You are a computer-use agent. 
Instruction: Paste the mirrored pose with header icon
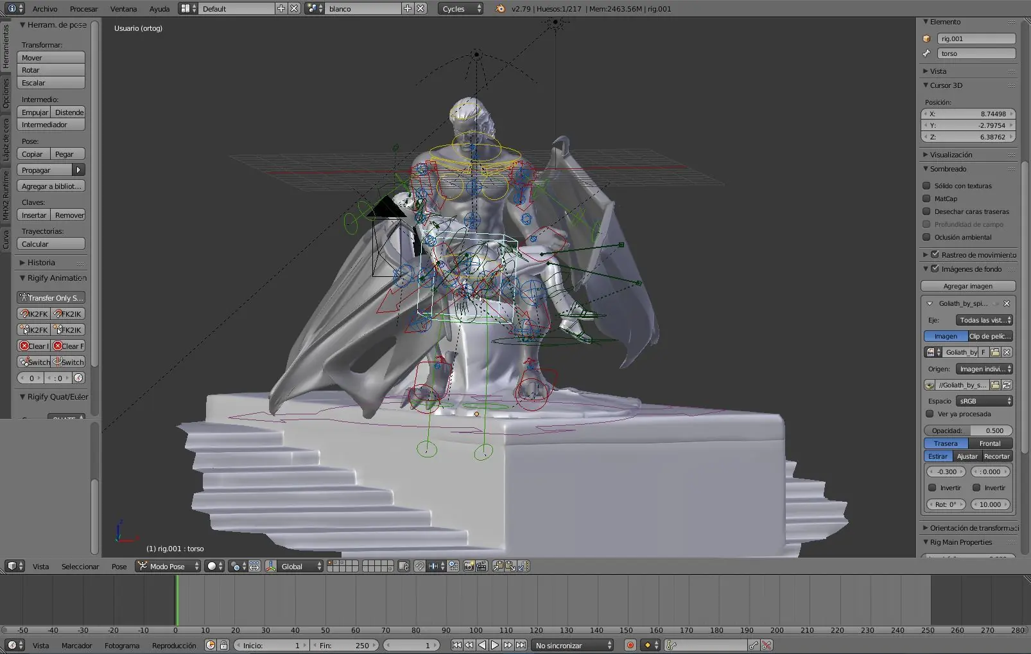pyautogui.click(x=523, y=566)
